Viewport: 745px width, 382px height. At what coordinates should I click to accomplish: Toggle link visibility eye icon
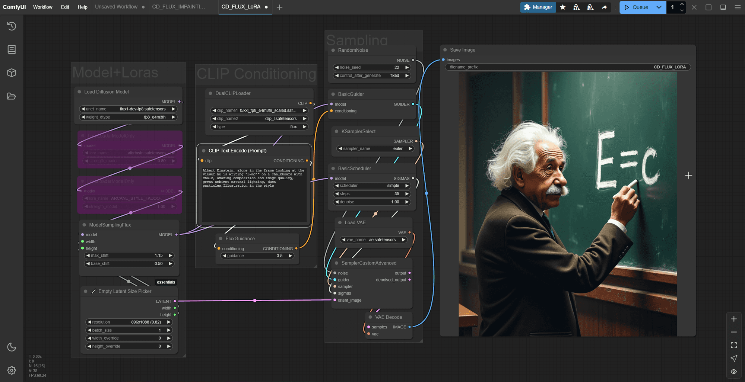coord(734,372)
